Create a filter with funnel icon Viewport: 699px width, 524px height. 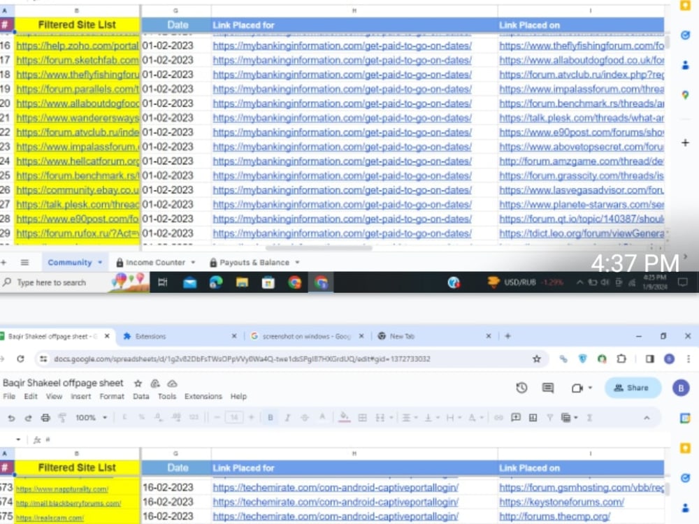(549, 418)
